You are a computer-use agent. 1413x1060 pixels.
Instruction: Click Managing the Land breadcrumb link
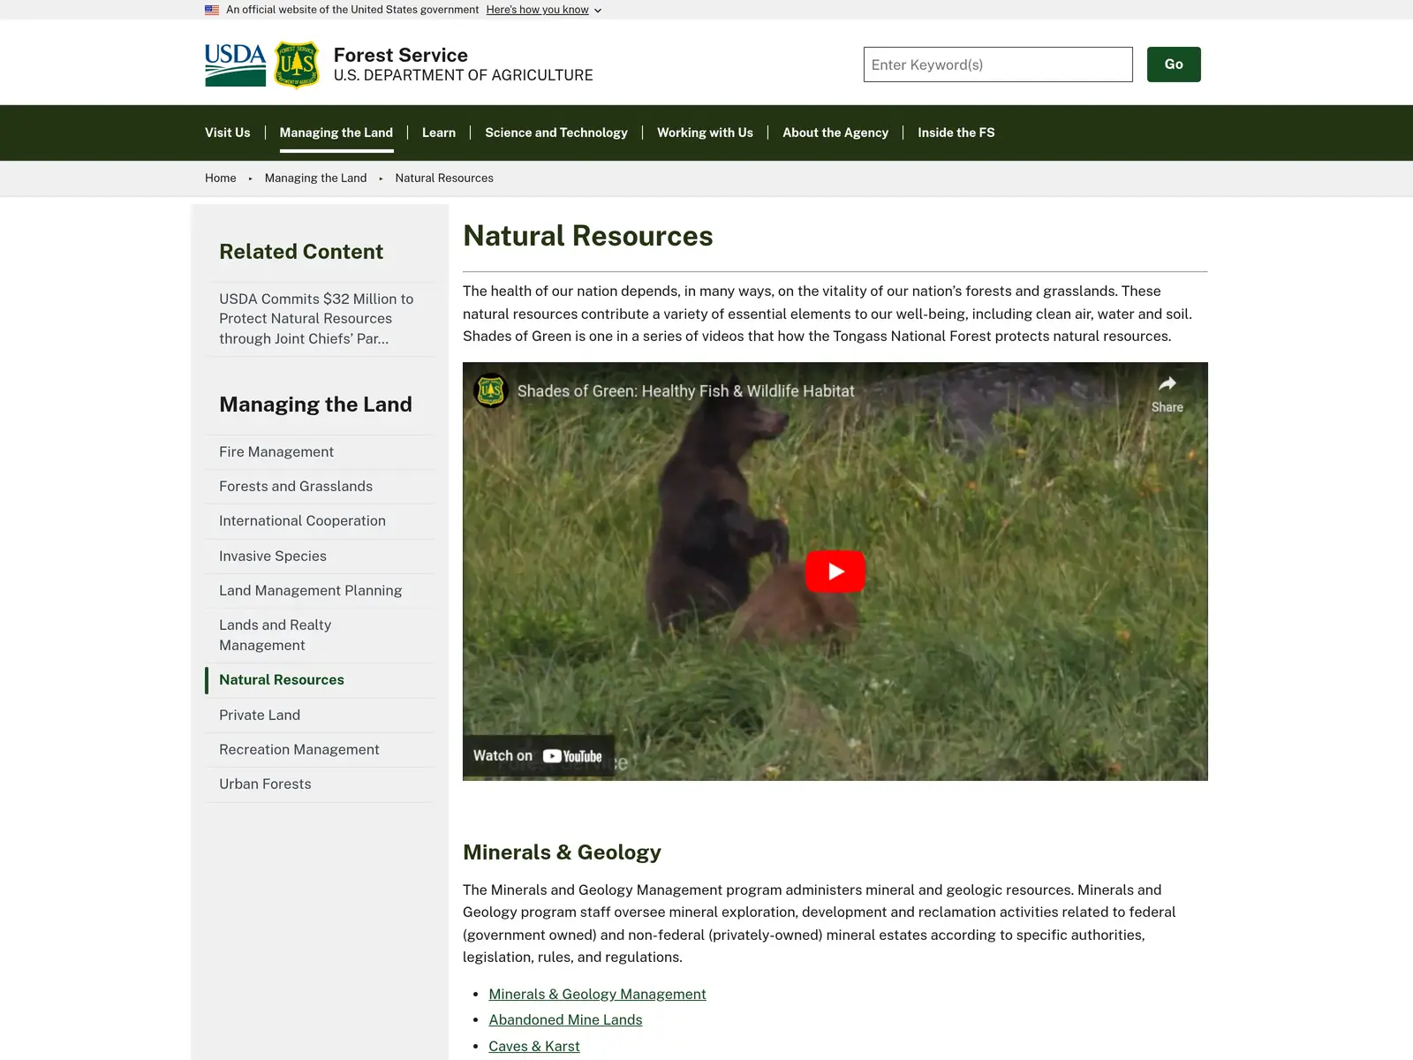pyautogui.click(x=315, y=178)
